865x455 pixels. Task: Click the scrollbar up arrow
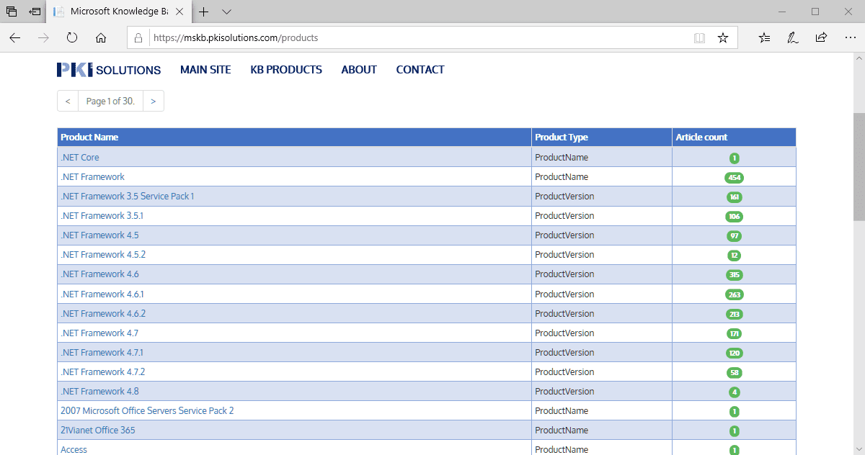point(859,58)
